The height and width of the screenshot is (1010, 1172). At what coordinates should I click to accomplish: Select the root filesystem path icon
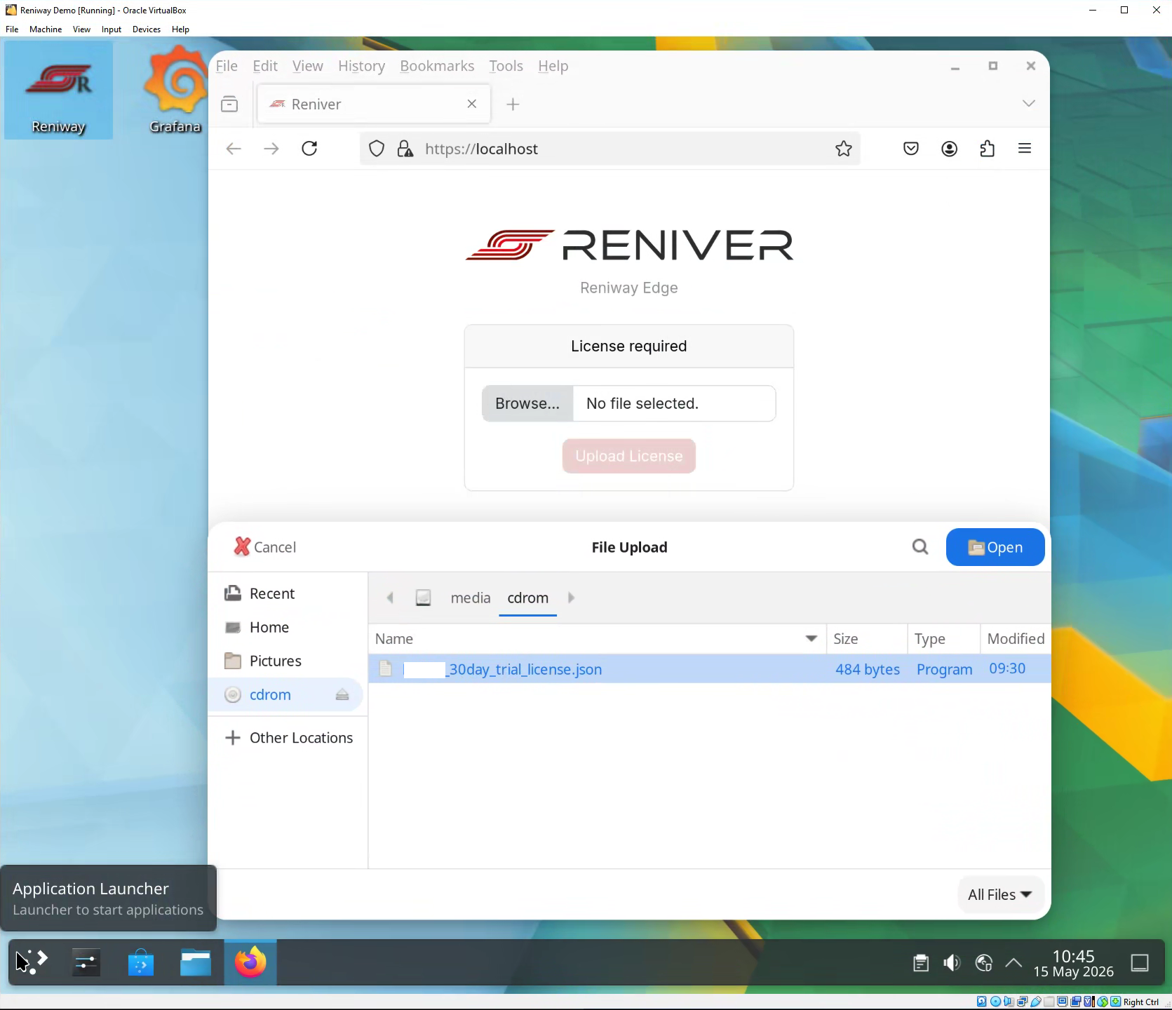pos(423,598)
